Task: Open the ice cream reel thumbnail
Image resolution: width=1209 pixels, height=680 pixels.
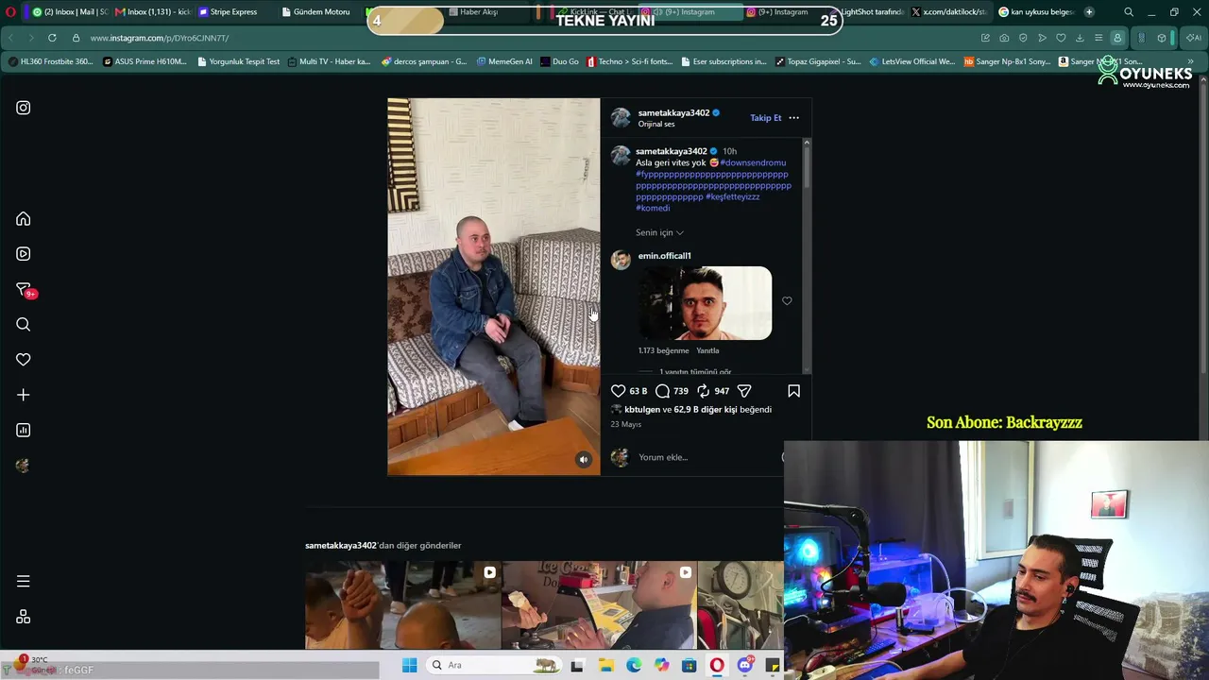Action: pyautogui.click(x=600, y=605)
